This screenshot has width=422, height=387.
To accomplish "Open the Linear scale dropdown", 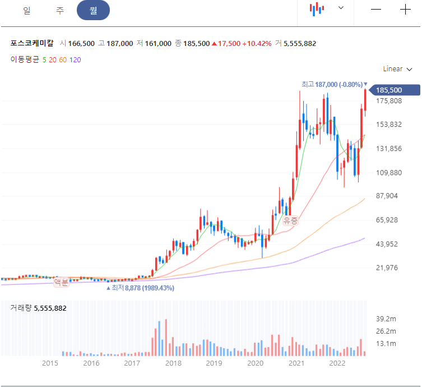I will click(x=397, y=69).
